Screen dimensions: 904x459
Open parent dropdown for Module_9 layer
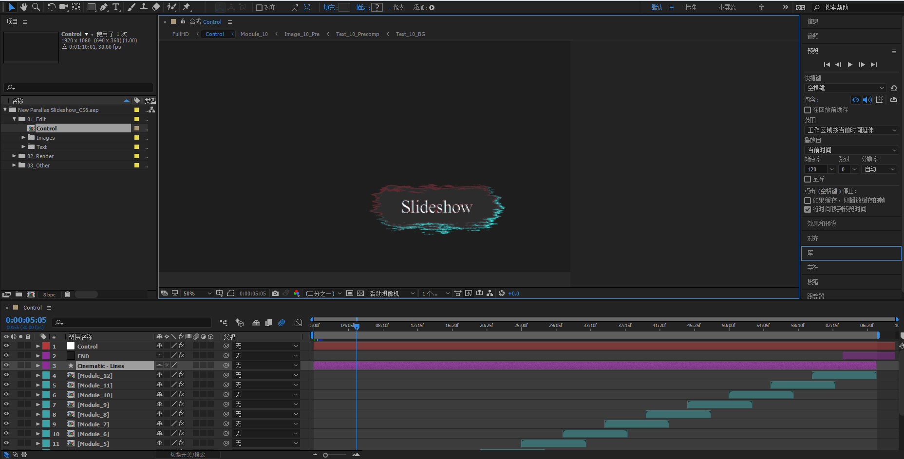point(266,404)
